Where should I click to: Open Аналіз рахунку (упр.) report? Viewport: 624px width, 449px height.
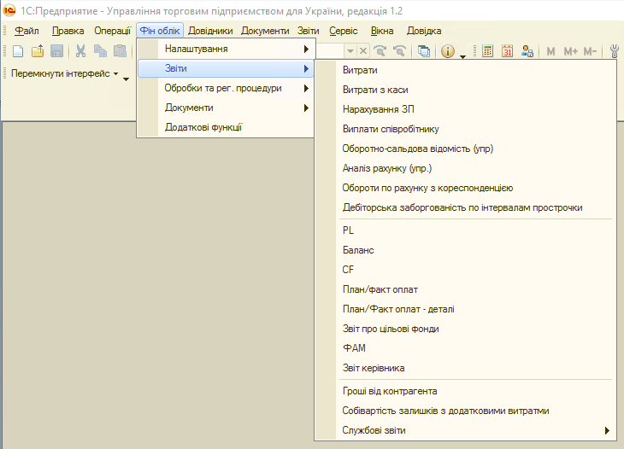tap(475, 168)
